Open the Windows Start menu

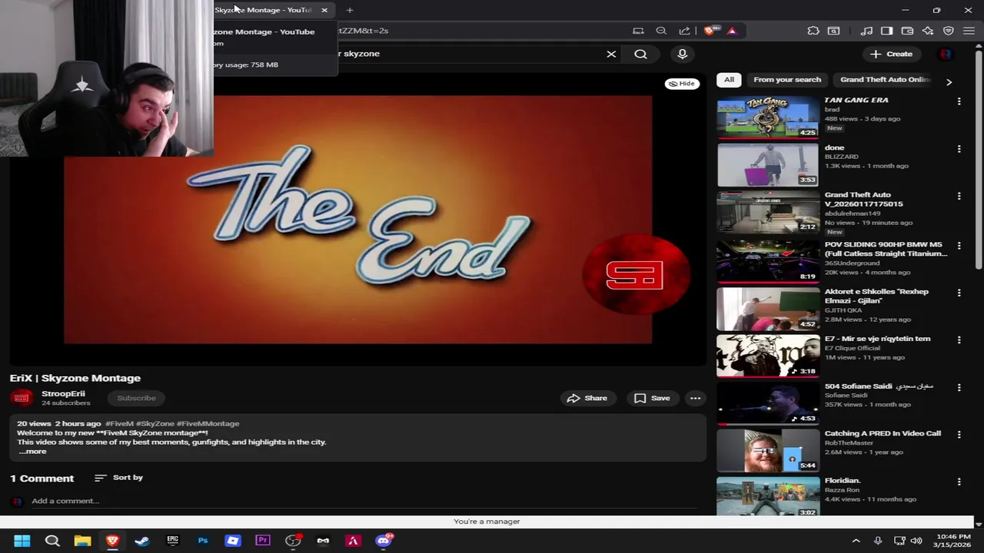(22, 541)
